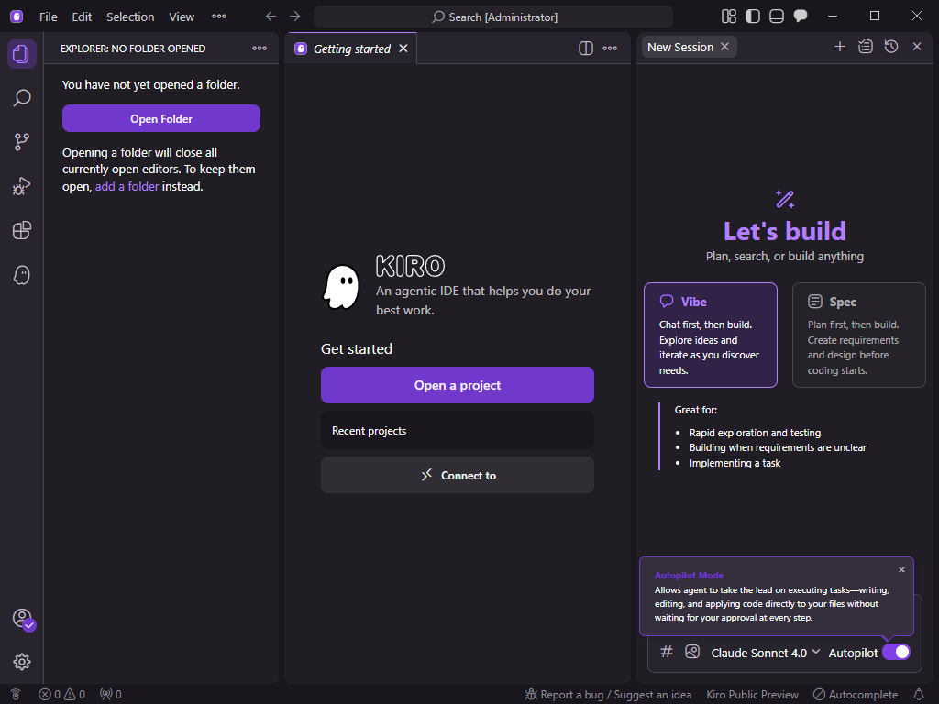Toggle Autocomplete in the status bar

[856, 695]
